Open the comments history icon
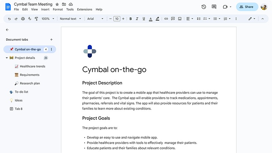This screenshot has width=272, height=153. pyautogui.click(x=214, y=7)
